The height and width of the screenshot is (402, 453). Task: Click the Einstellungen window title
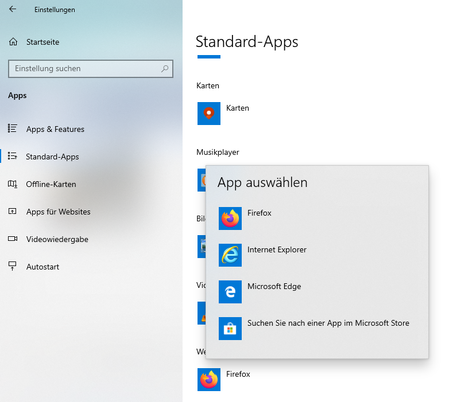click(55, 10)
